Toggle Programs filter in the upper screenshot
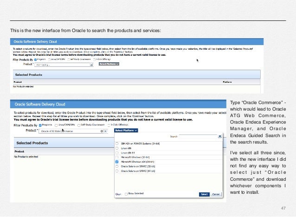The image size is (296, 217). tap(35, 60)
